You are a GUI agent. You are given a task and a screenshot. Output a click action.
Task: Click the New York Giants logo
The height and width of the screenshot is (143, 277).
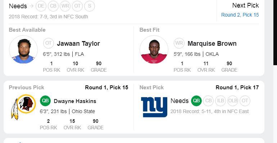pos(154,107)
